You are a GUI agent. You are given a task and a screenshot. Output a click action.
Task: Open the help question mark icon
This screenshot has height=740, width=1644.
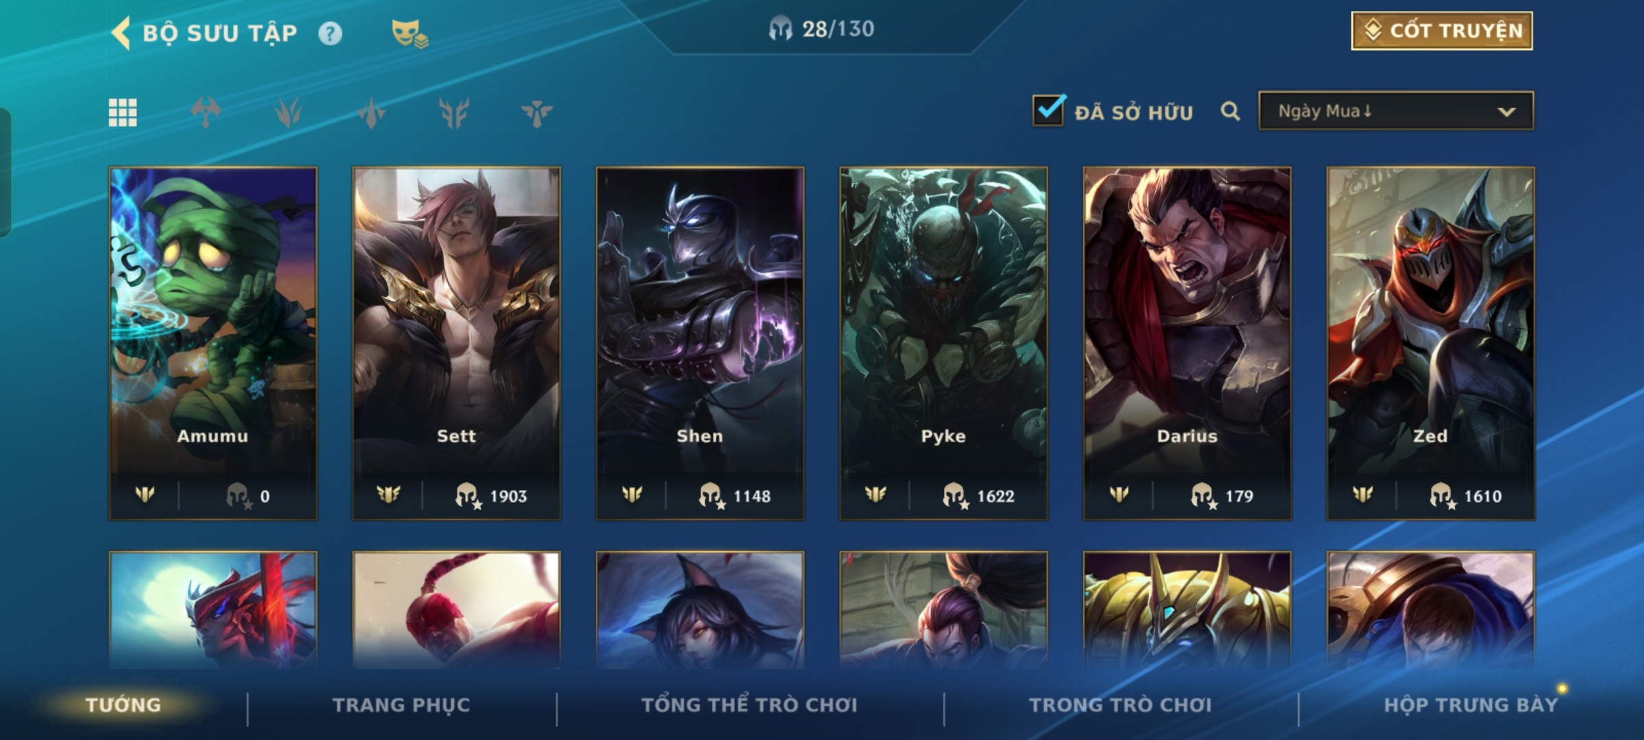[x=330, y=34]
